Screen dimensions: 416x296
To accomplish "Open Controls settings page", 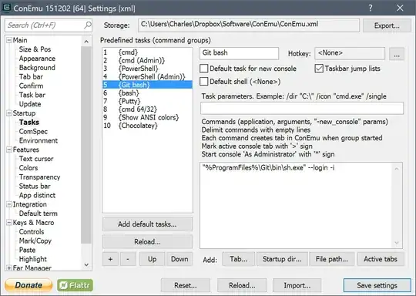I will coord(32,232).
